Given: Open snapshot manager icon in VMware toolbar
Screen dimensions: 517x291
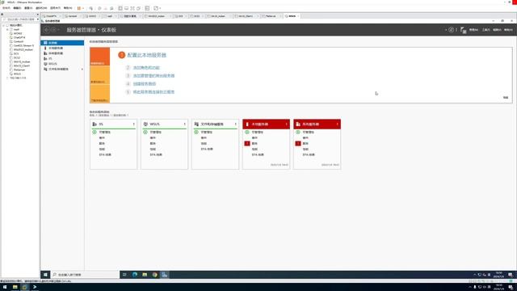Looking at the screenshot, I should 111,8.
